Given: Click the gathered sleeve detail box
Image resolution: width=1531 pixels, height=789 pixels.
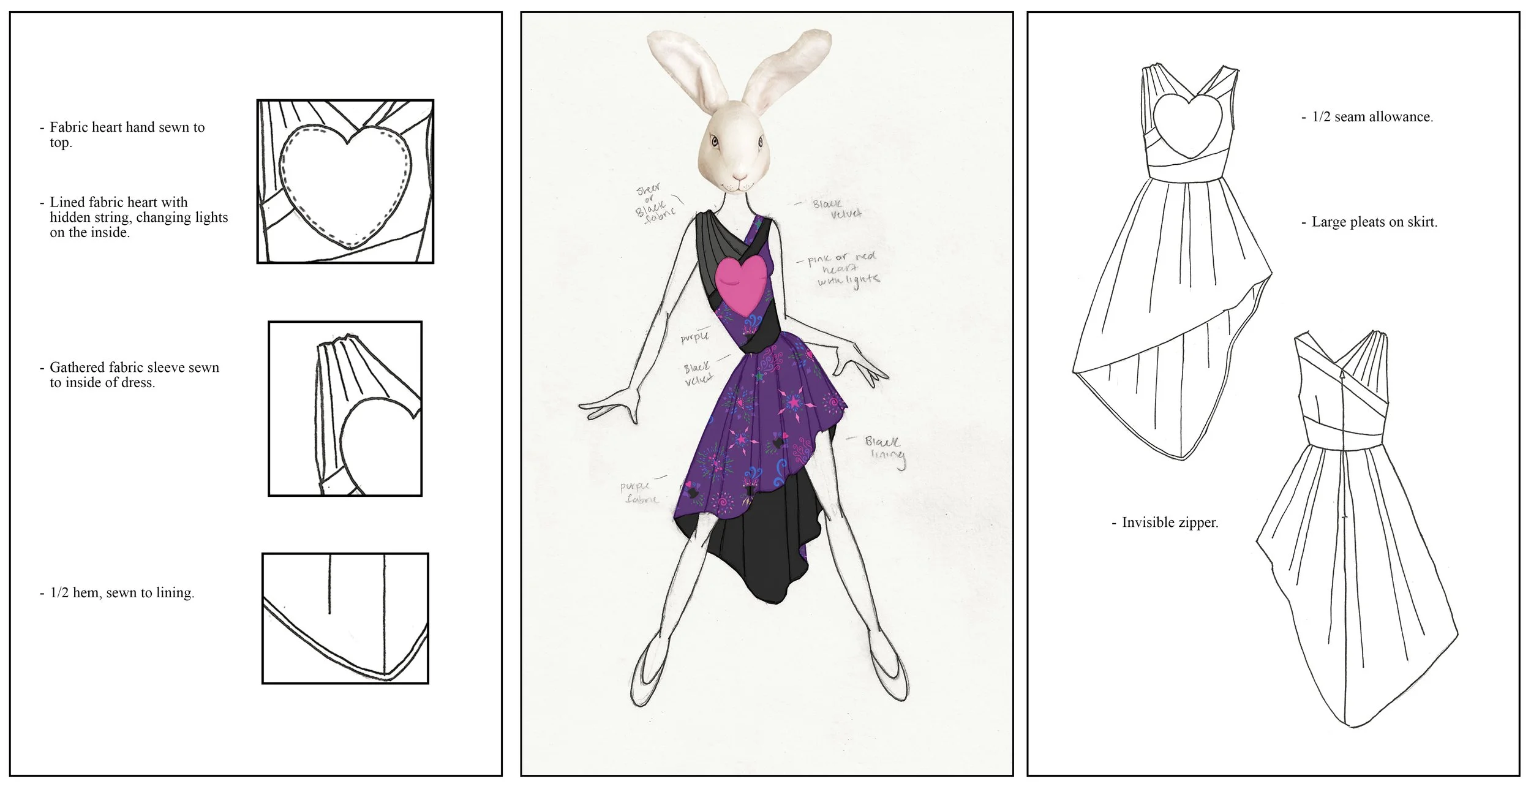Looking at the screenshot, I should tap(345, 409).
